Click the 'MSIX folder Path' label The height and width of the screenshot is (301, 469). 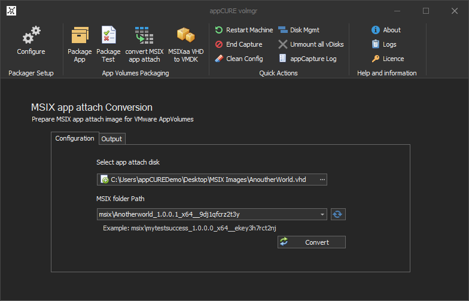point(120,199)
